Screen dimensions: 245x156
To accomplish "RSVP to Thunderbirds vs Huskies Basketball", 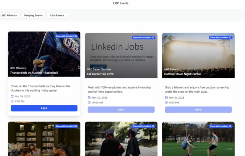I will point(44,108).
